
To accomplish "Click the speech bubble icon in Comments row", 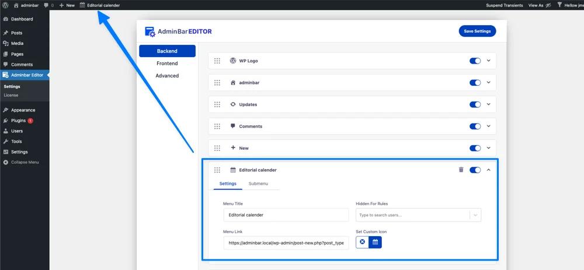I will [233, 126].
